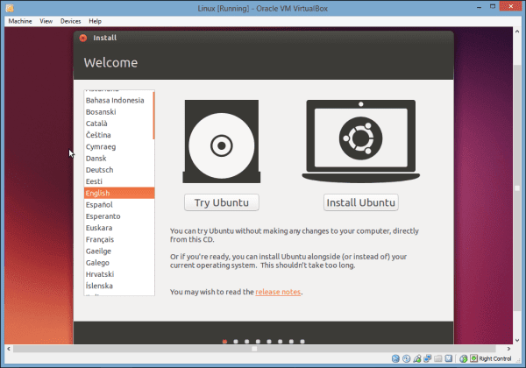This screenshot has height=368, width=526.
Task: Select Eesti in the language list
Action: click(118, 181)
